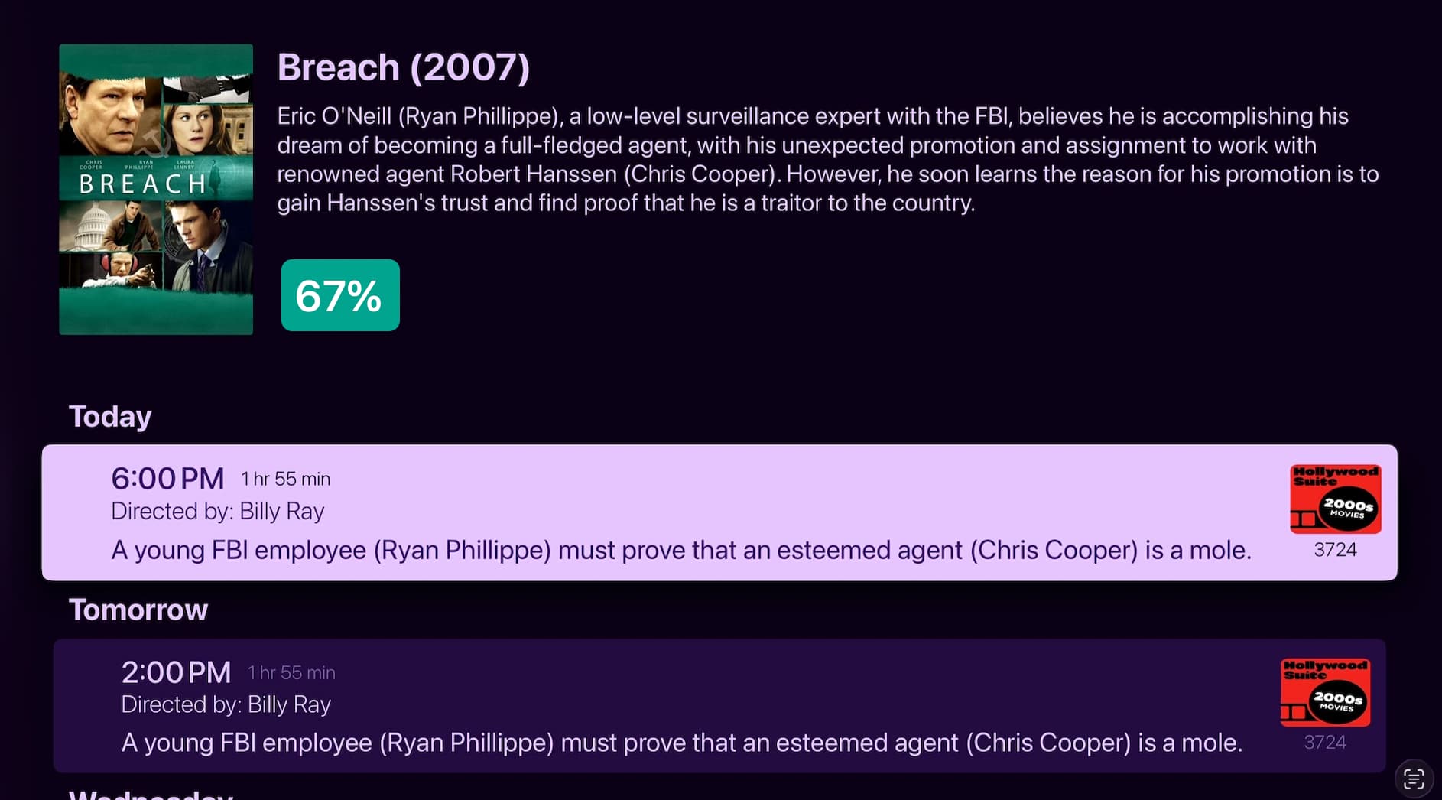1442x800 pixels.
Task: Click today's listing description about the FBI mole
Action: 680,550
